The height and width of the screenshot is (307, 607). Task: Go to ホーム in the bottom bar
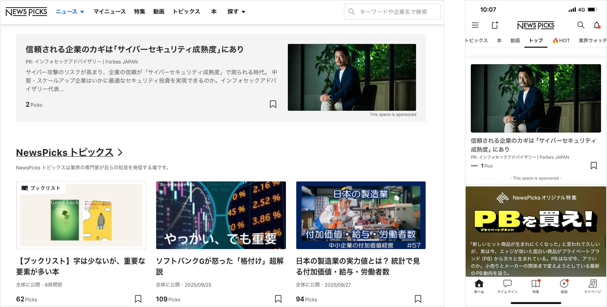479,286
